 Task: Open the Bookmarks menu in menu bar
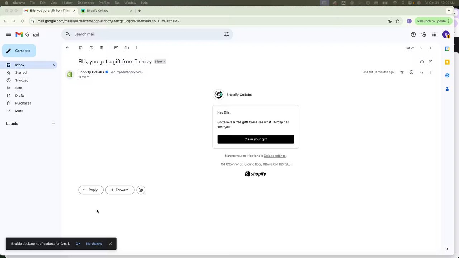86,3
